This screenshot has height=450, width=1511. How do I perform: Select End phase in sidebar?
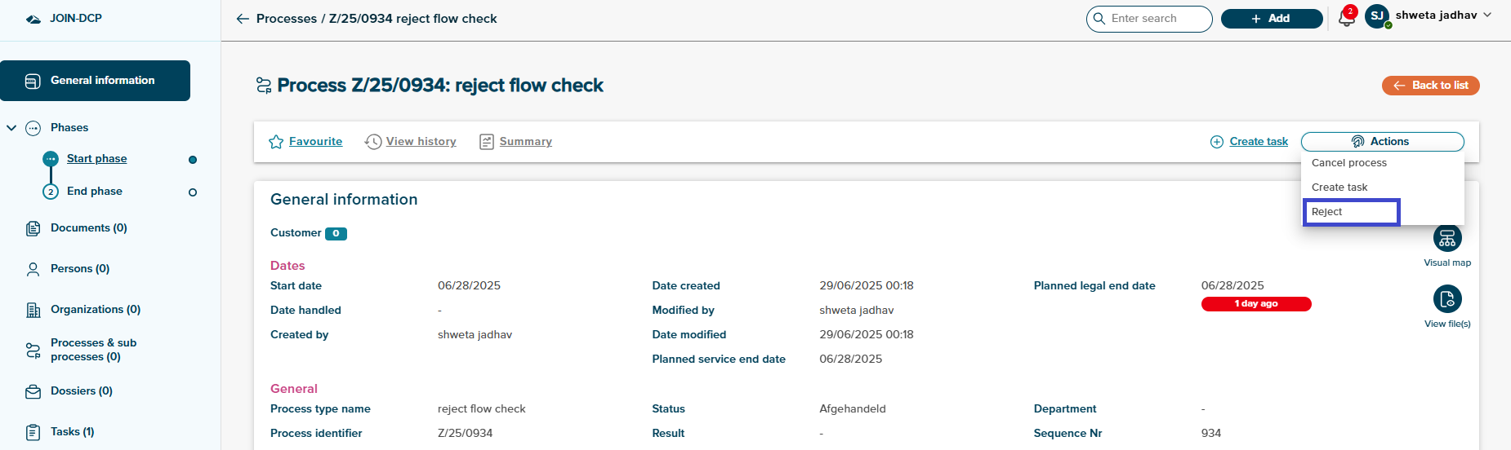point(95,192)
